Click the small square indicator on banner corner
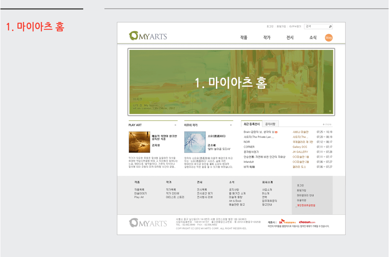Image resolution: width=389 pixels, height=257 pixels. point(330,111)
